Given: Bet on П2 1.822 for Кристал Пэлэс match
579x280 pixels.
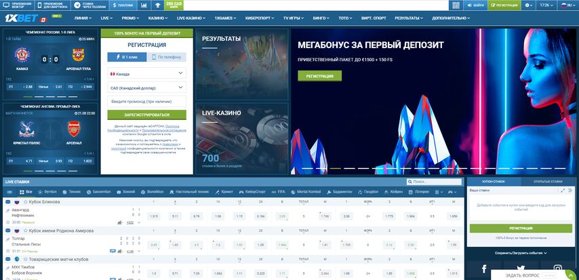Looking at the screenshot, I should tap(80, 161).
